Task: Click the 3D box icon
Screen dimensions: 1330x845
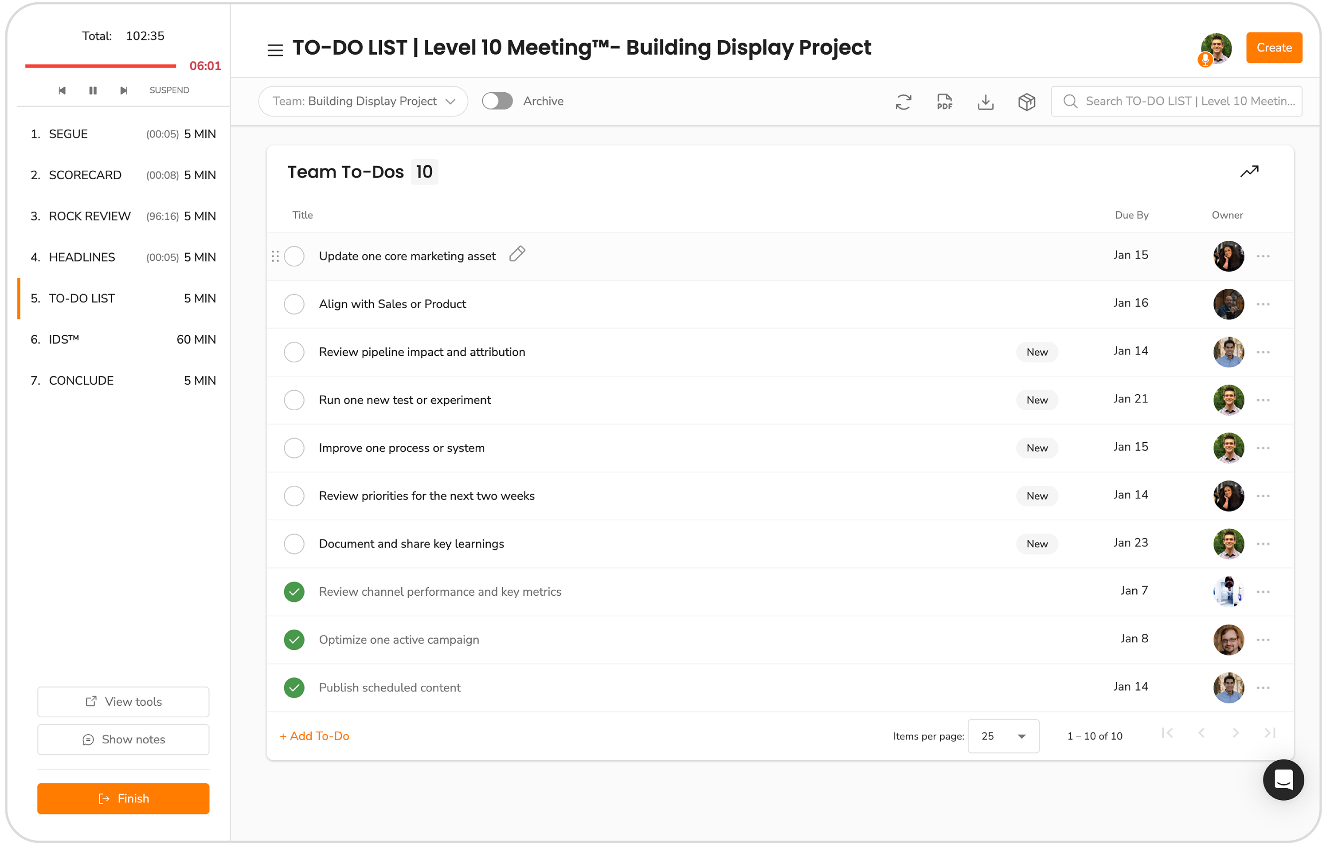Action: point(1027,102)
